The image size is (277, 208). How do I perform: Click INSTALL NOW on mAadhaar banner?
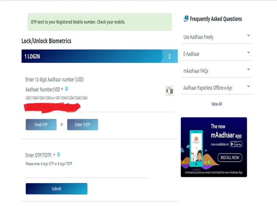(x=230, y=158)
